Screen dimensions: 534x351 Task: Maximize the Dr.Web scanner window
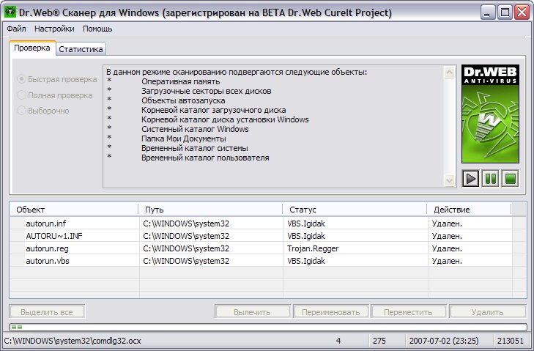pos(505,12)
